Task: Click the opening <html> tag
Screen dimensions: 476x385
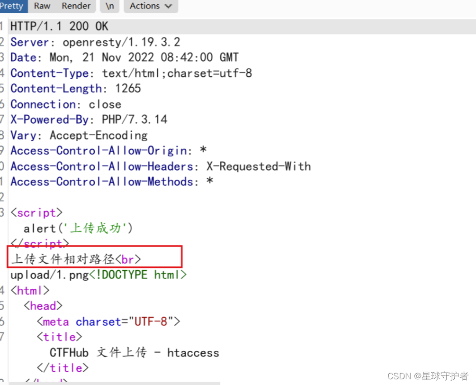Action: point(30,291)
